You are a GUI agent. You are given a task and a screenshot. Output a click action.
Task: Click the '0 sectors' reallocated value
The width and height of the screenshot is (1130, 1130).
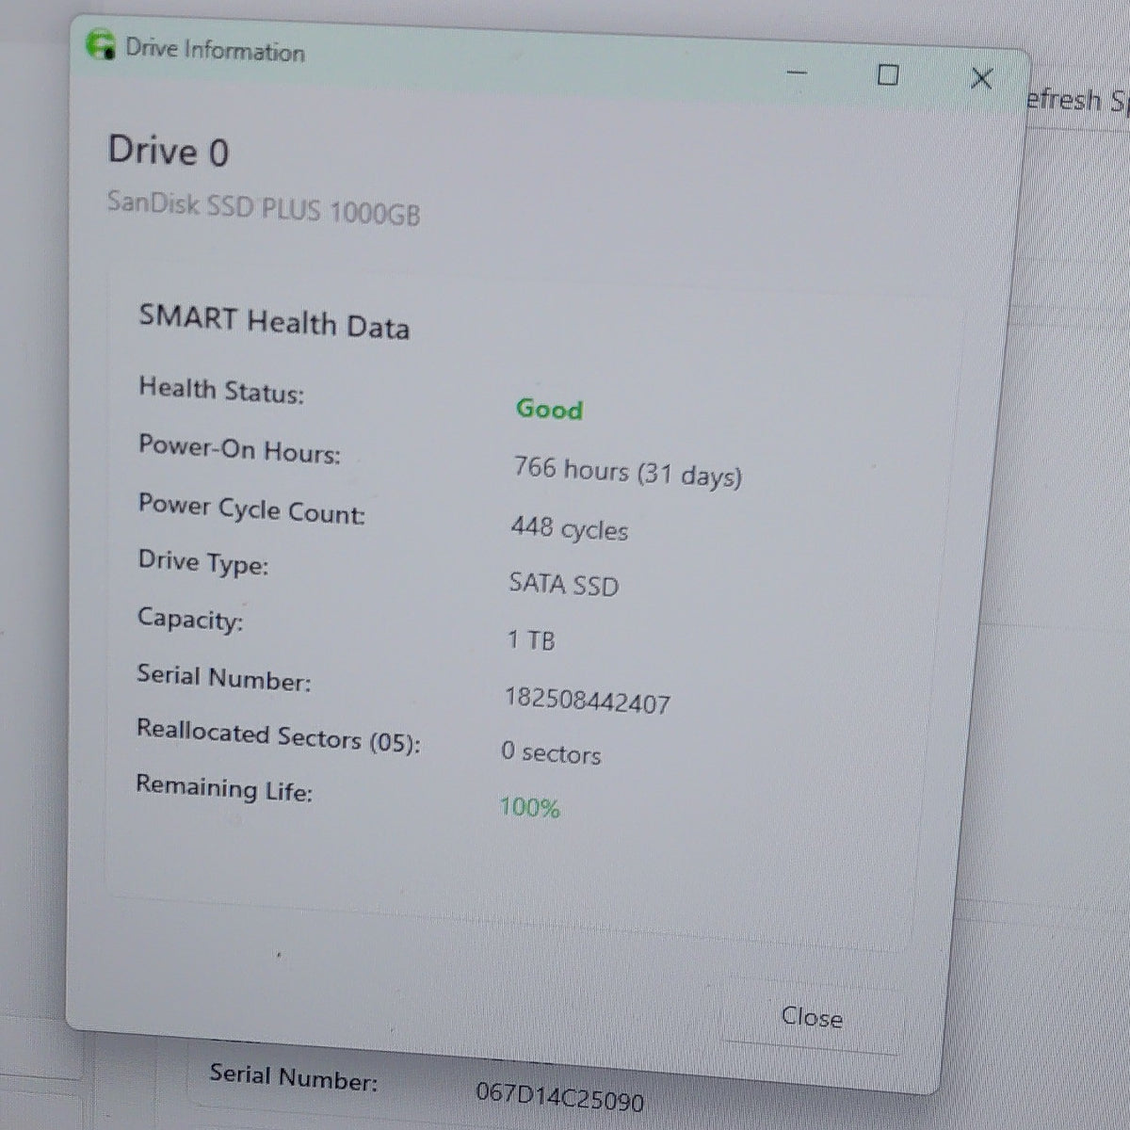(551, 752)
